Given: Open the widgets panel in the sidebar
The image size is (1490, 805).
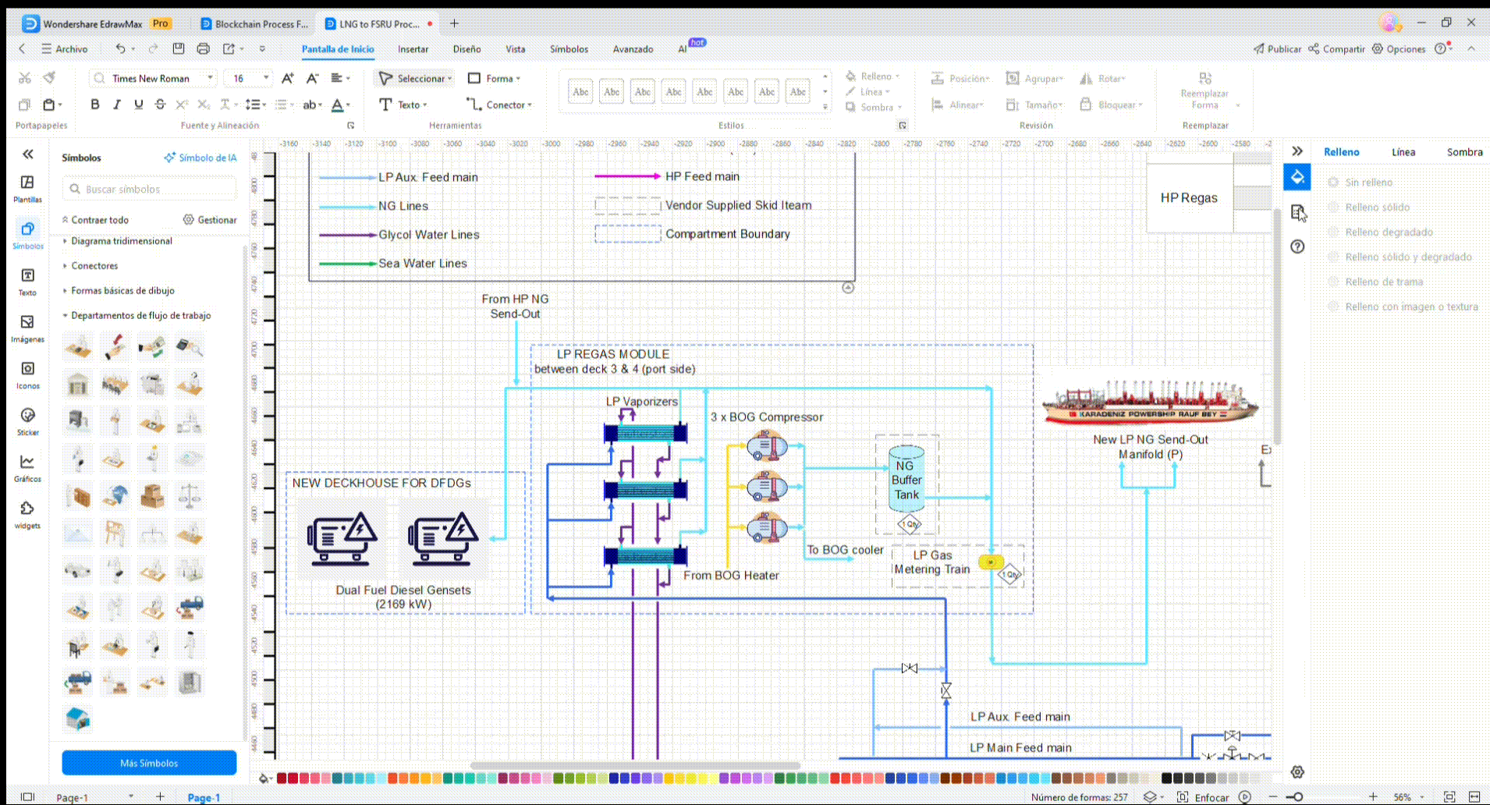Looking at the screenshot, I should (27, 514).
